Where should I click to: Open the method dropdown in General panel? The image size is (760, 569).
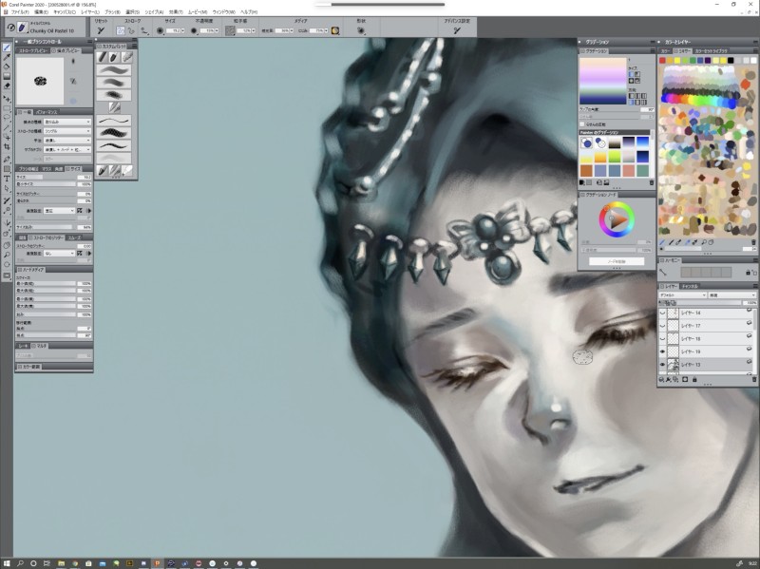coord(67,140)
